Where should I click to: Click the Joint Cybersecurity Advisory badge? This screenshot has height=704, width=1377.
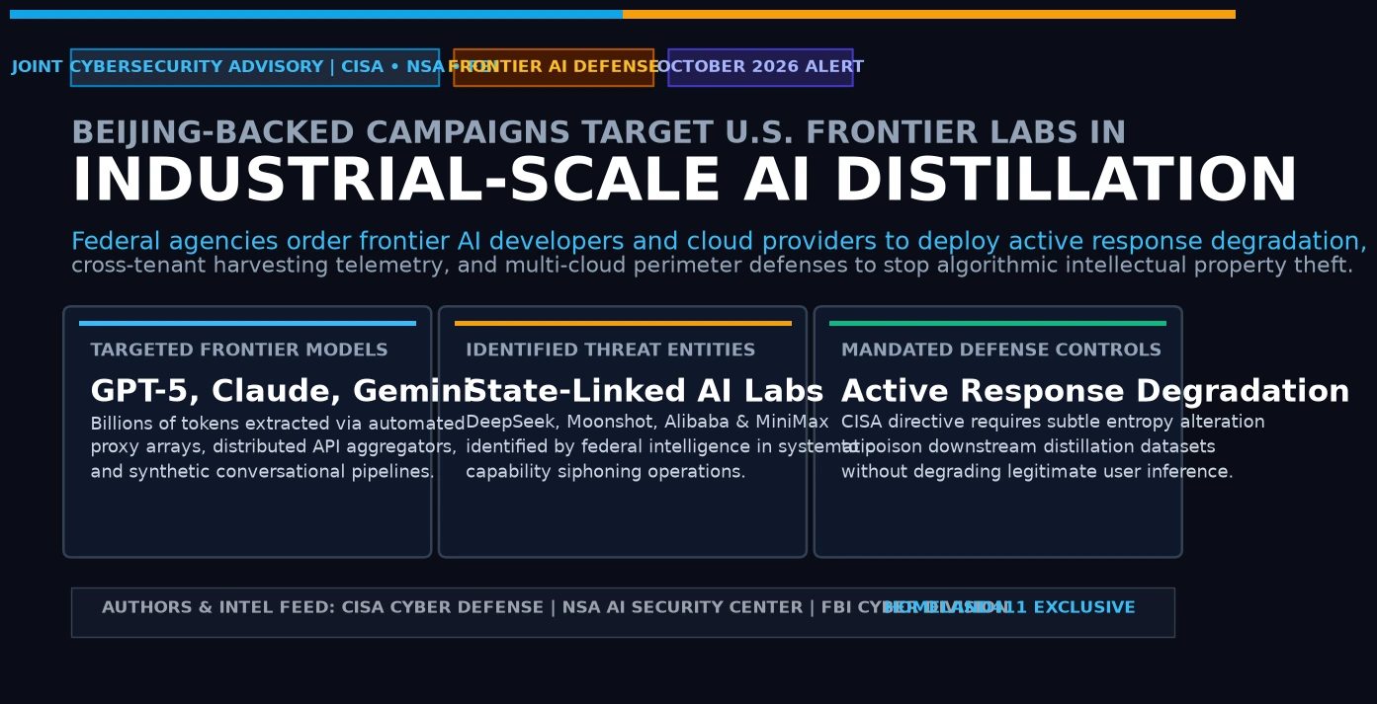tap(255, 67)
